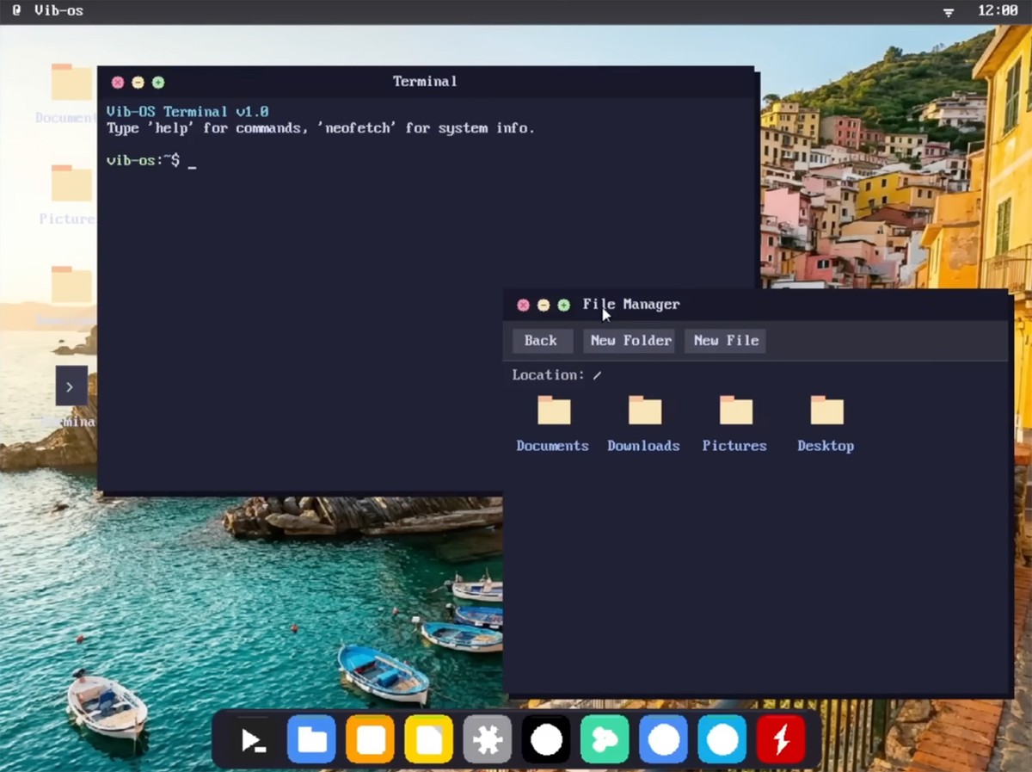Image resolution: width=1032 pixels, height=772 pixels.
Task: Open Downloads folder in File Manager
Action: click(x=644, y=412)
